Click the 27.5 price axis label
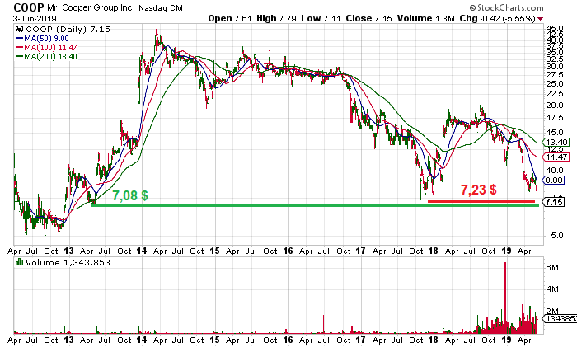Viewport: 577px width, 347px height. tap(555, 75)
